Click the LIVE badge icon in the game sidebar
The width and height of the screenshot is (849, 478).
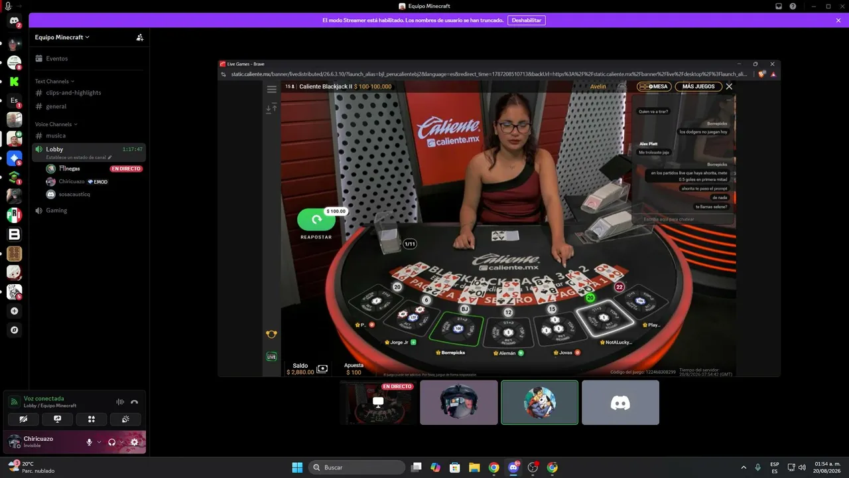pyautogui.click(x=271, y=357)
